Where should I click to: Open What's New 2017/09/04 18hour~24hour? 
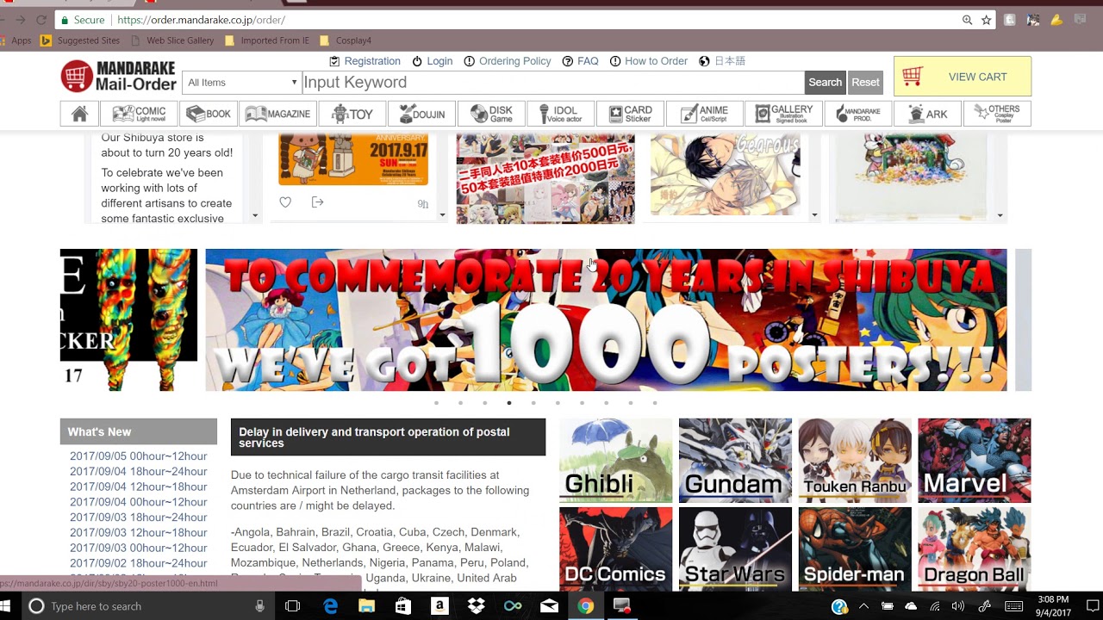pos(139,472)
